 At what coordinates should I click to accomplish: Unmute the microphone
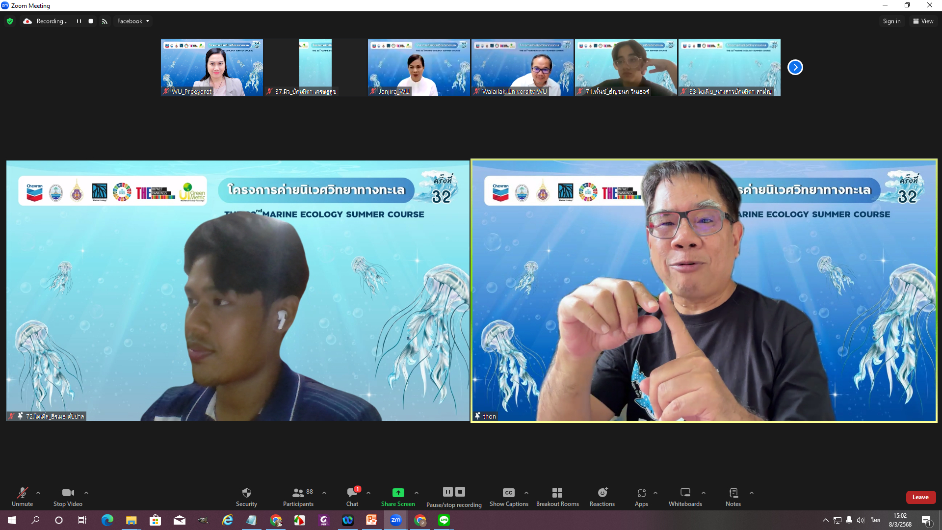coord(22,496)
